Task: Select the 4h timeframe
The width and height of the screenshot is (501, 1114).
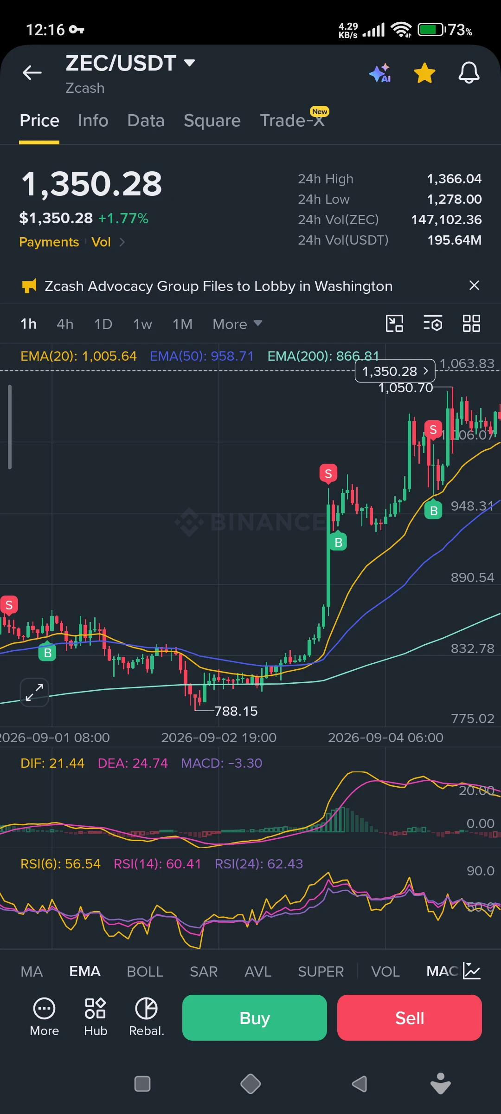Action: [x=65, y=324]
